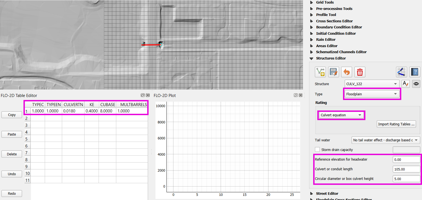Collapse the Structures Editor section
The image size is (422, 200).
(x=312, y=58)
